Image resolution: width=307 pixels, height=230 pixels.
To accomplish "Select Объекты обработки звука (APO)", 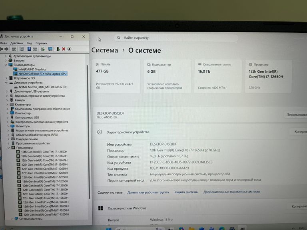I will point(37,135).
